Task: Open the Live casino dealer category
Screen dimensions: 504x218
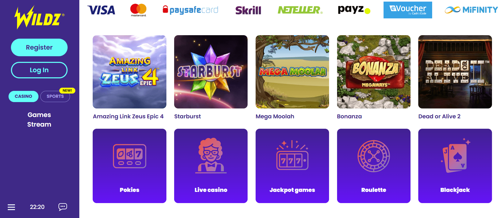Action: tap(211, 166)
